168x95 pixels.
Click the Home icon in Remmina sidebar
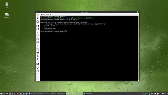click(x=38, y=18)
